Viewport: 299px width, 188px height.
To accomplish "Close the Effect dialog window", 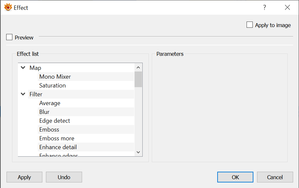I will tap(287, 7).
